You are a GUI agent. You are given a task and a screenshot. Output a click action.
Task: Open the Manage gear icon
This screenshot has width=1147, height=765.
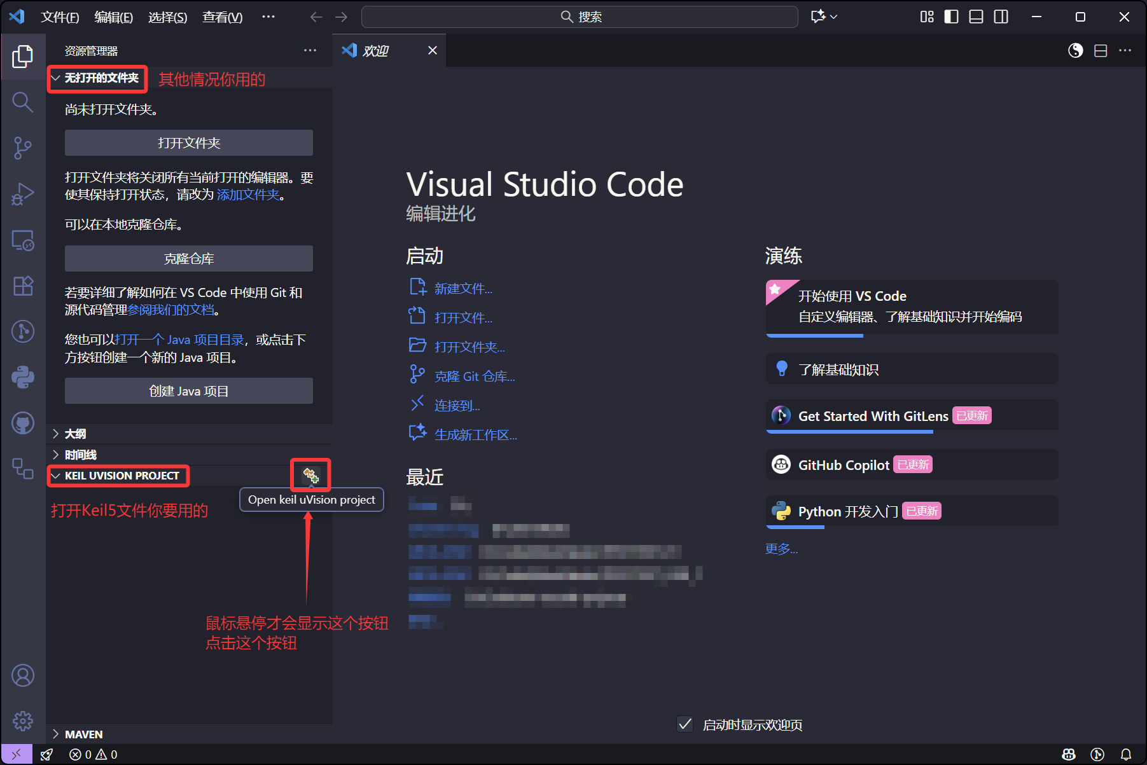23,720
